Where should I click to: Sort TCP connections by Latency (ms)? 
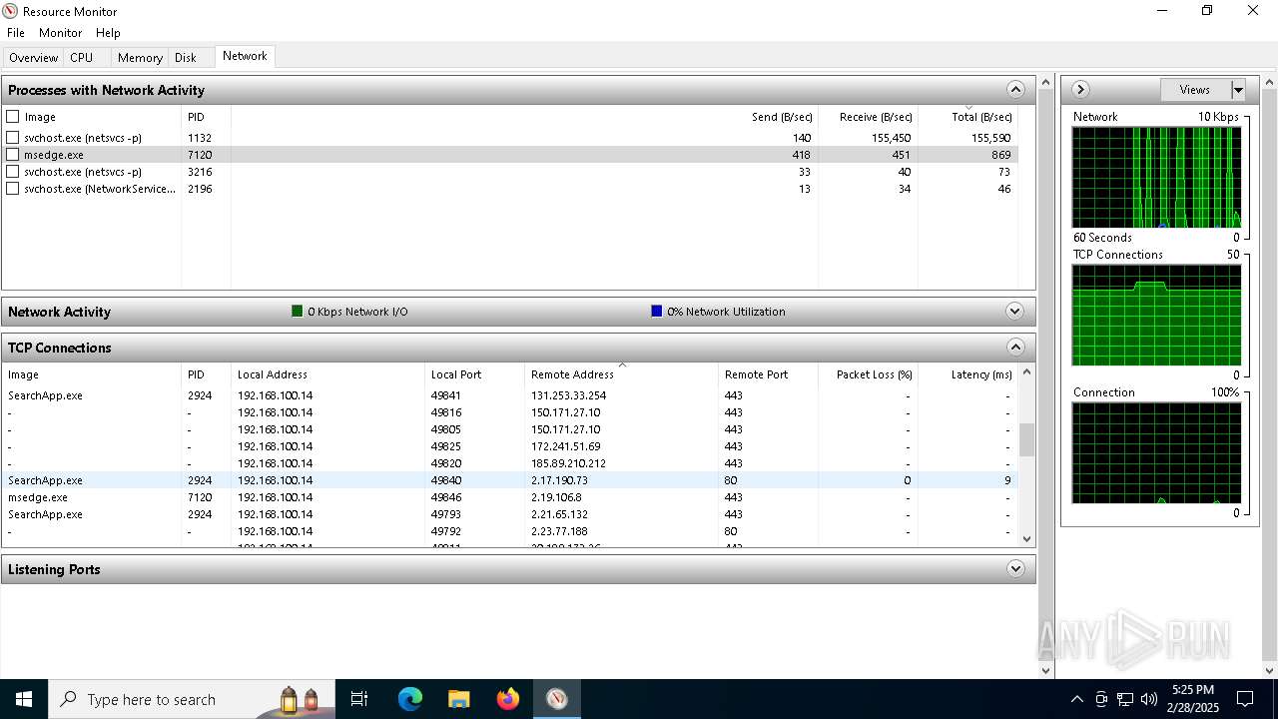click(x=981, y=374)
